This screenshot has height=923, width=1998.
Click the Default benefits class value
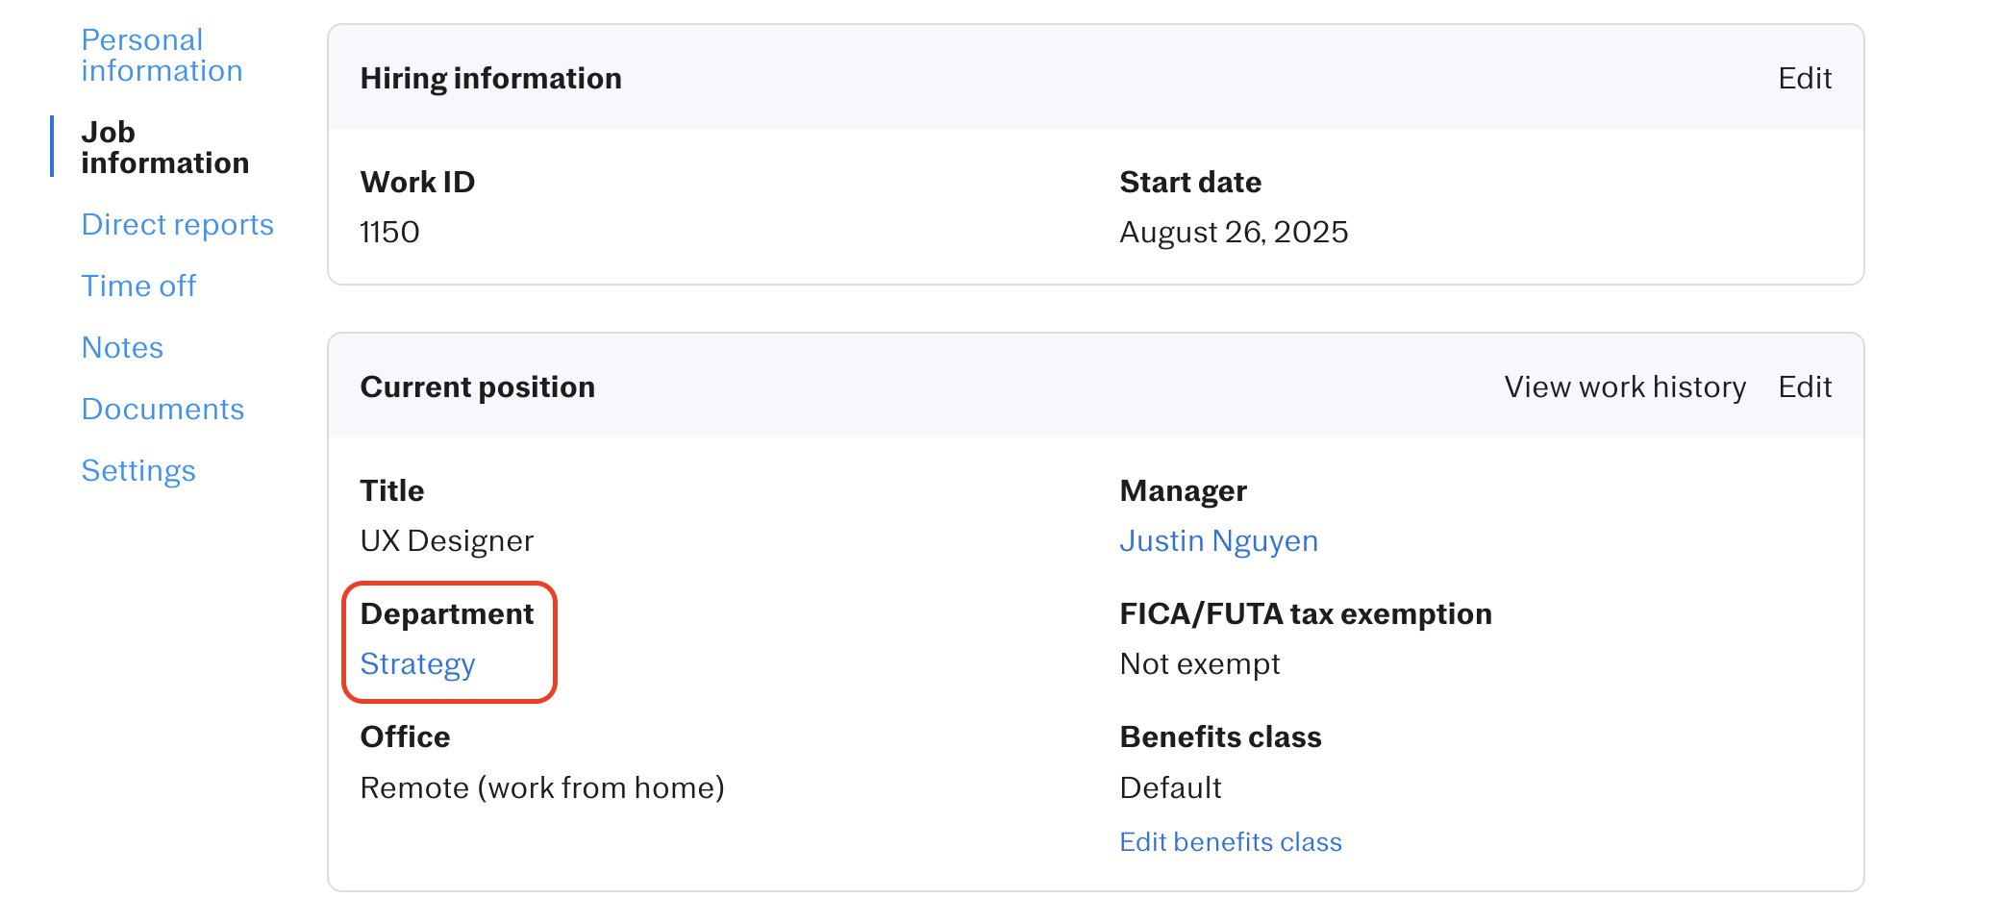point(1169,788)
